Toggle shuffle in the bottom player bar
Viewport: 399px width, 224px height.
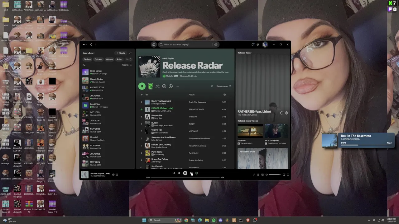(x=174, y=173)
